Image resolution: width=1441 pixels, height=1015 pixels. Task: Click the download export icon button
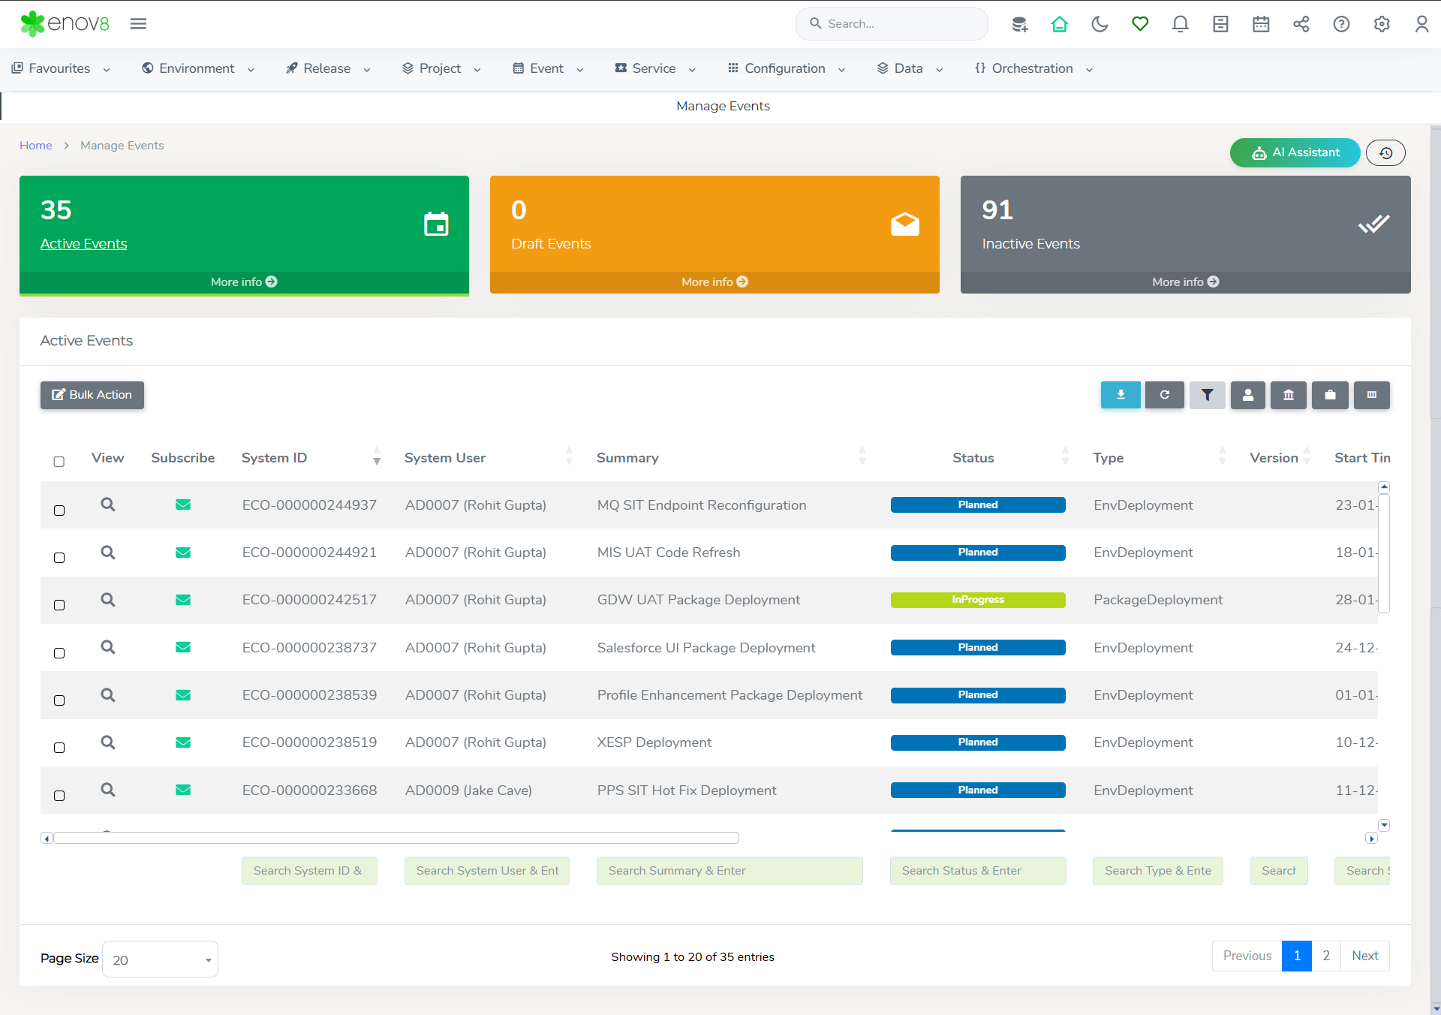click(x=1120, y=395)
